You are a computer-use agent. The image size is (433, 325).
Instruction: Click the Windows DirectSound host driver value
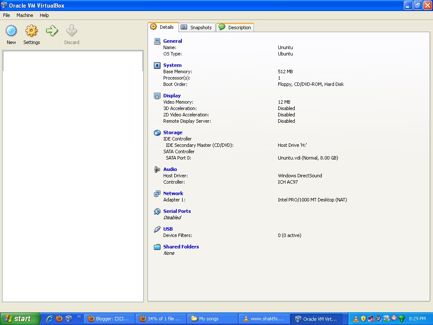click(300, 176)
